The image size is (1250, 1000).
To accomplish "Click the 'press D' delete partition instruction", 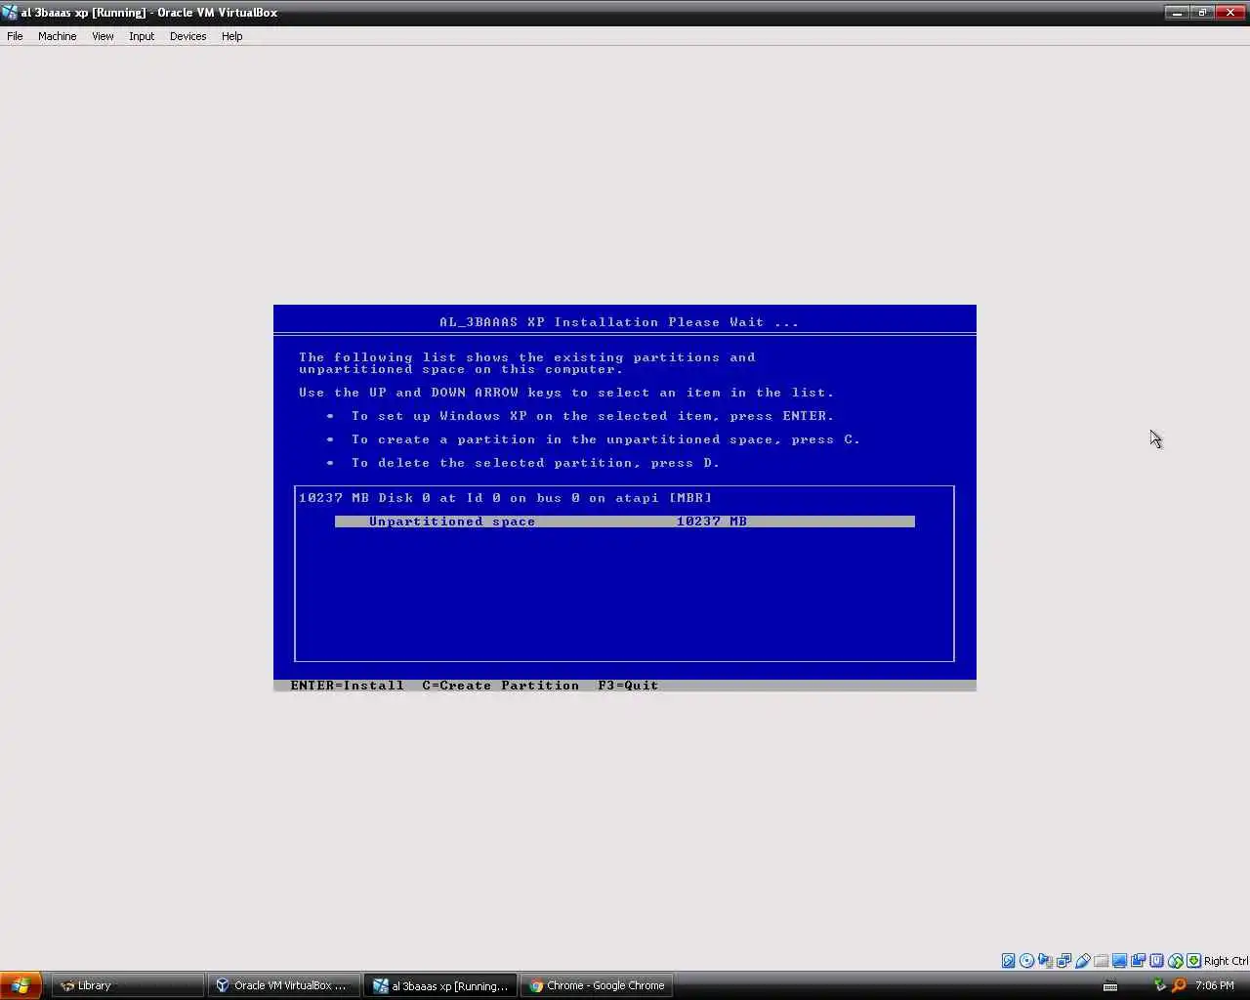I will [534, 463].
